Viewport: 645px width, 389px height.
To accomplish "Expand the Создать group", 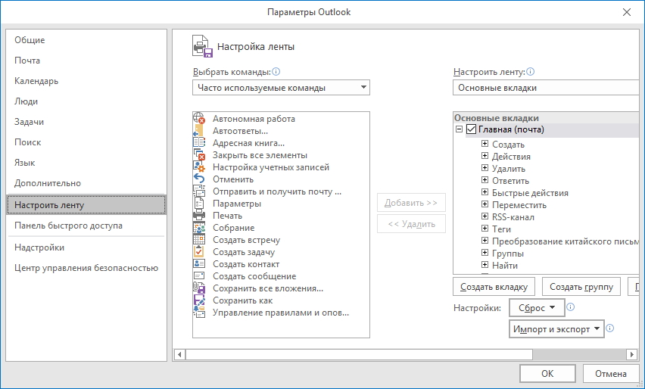I will click(x=485, y=144).
